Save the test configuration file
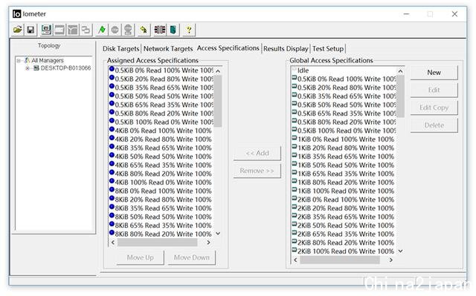The width and height of the screenshot is (476, 296). [30, 30]
